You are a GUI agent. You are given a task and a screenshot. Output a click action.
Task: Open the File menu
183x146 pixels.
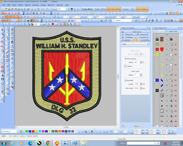[4, 5]
